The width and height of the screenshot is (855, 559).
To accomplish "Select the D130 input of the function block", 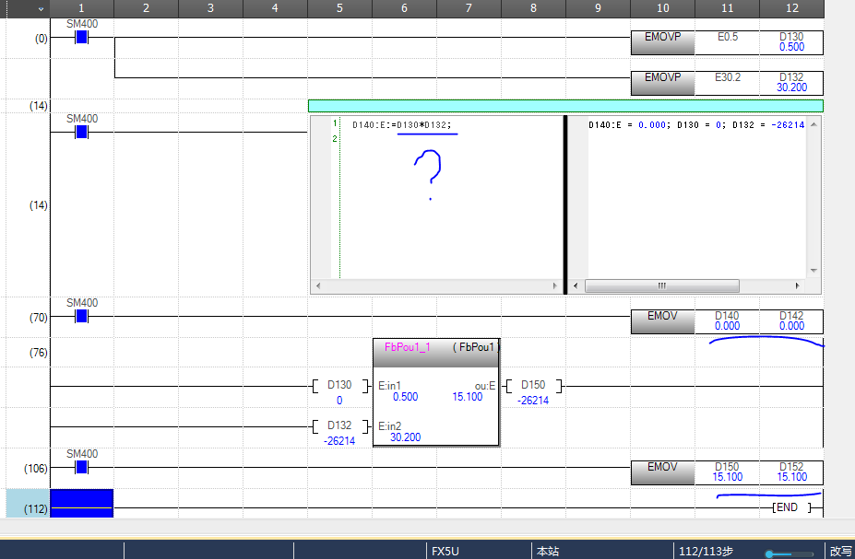I will click(x=339, y=386).
